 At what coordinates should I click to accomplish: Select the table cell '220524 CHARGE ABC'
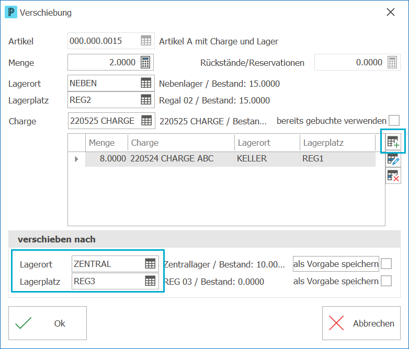(181, 159)
